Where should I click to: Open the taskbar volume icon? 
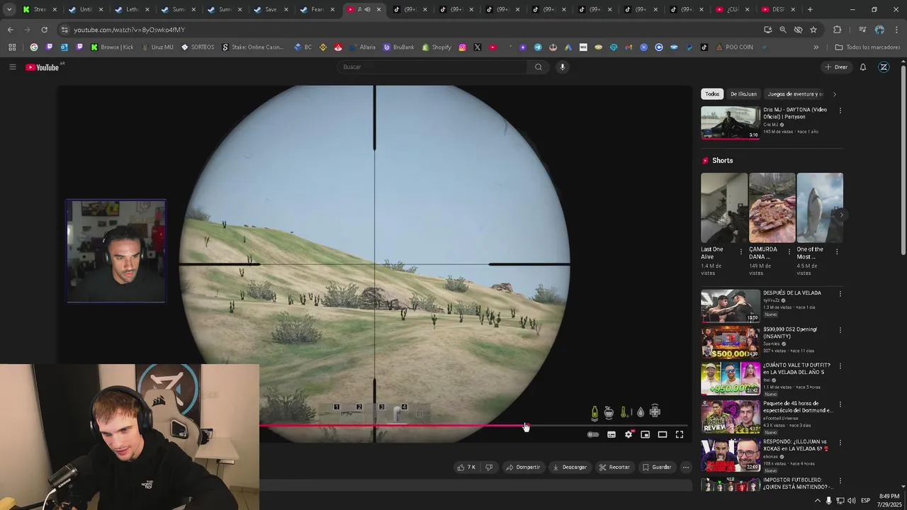[852, 500]
